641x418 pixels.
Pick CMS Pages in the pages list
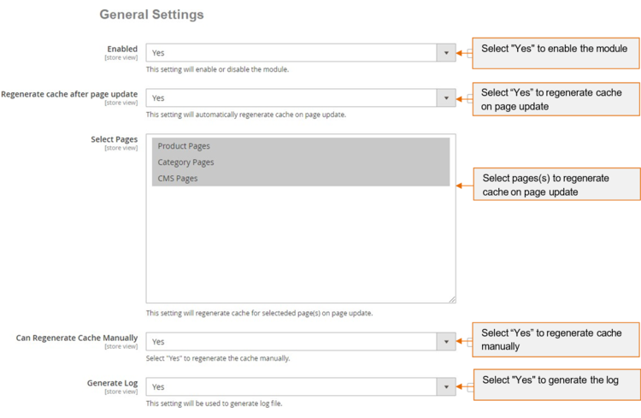pyautogui.click(x=178, y=179)
